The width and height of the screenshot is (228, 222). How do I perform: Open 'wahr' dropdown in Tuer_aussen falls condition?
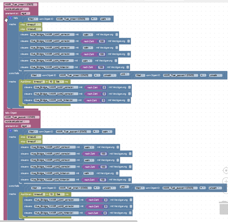coord(107,131)
